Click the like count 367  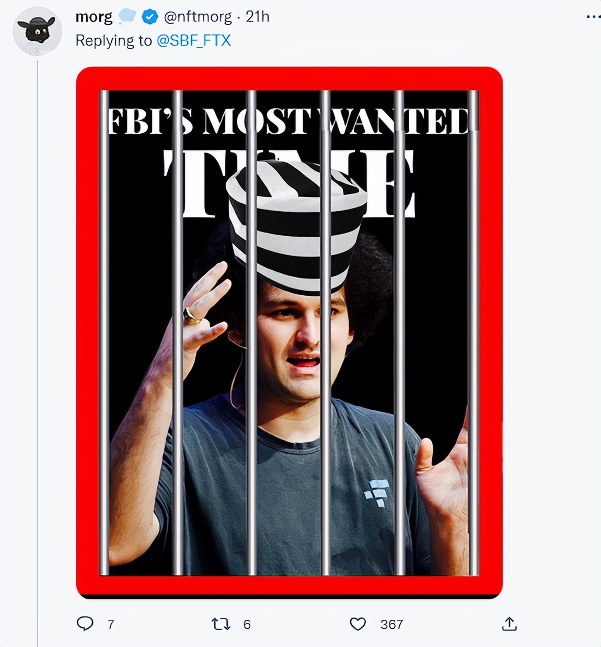pyautogui.click(x=391, y=624)
